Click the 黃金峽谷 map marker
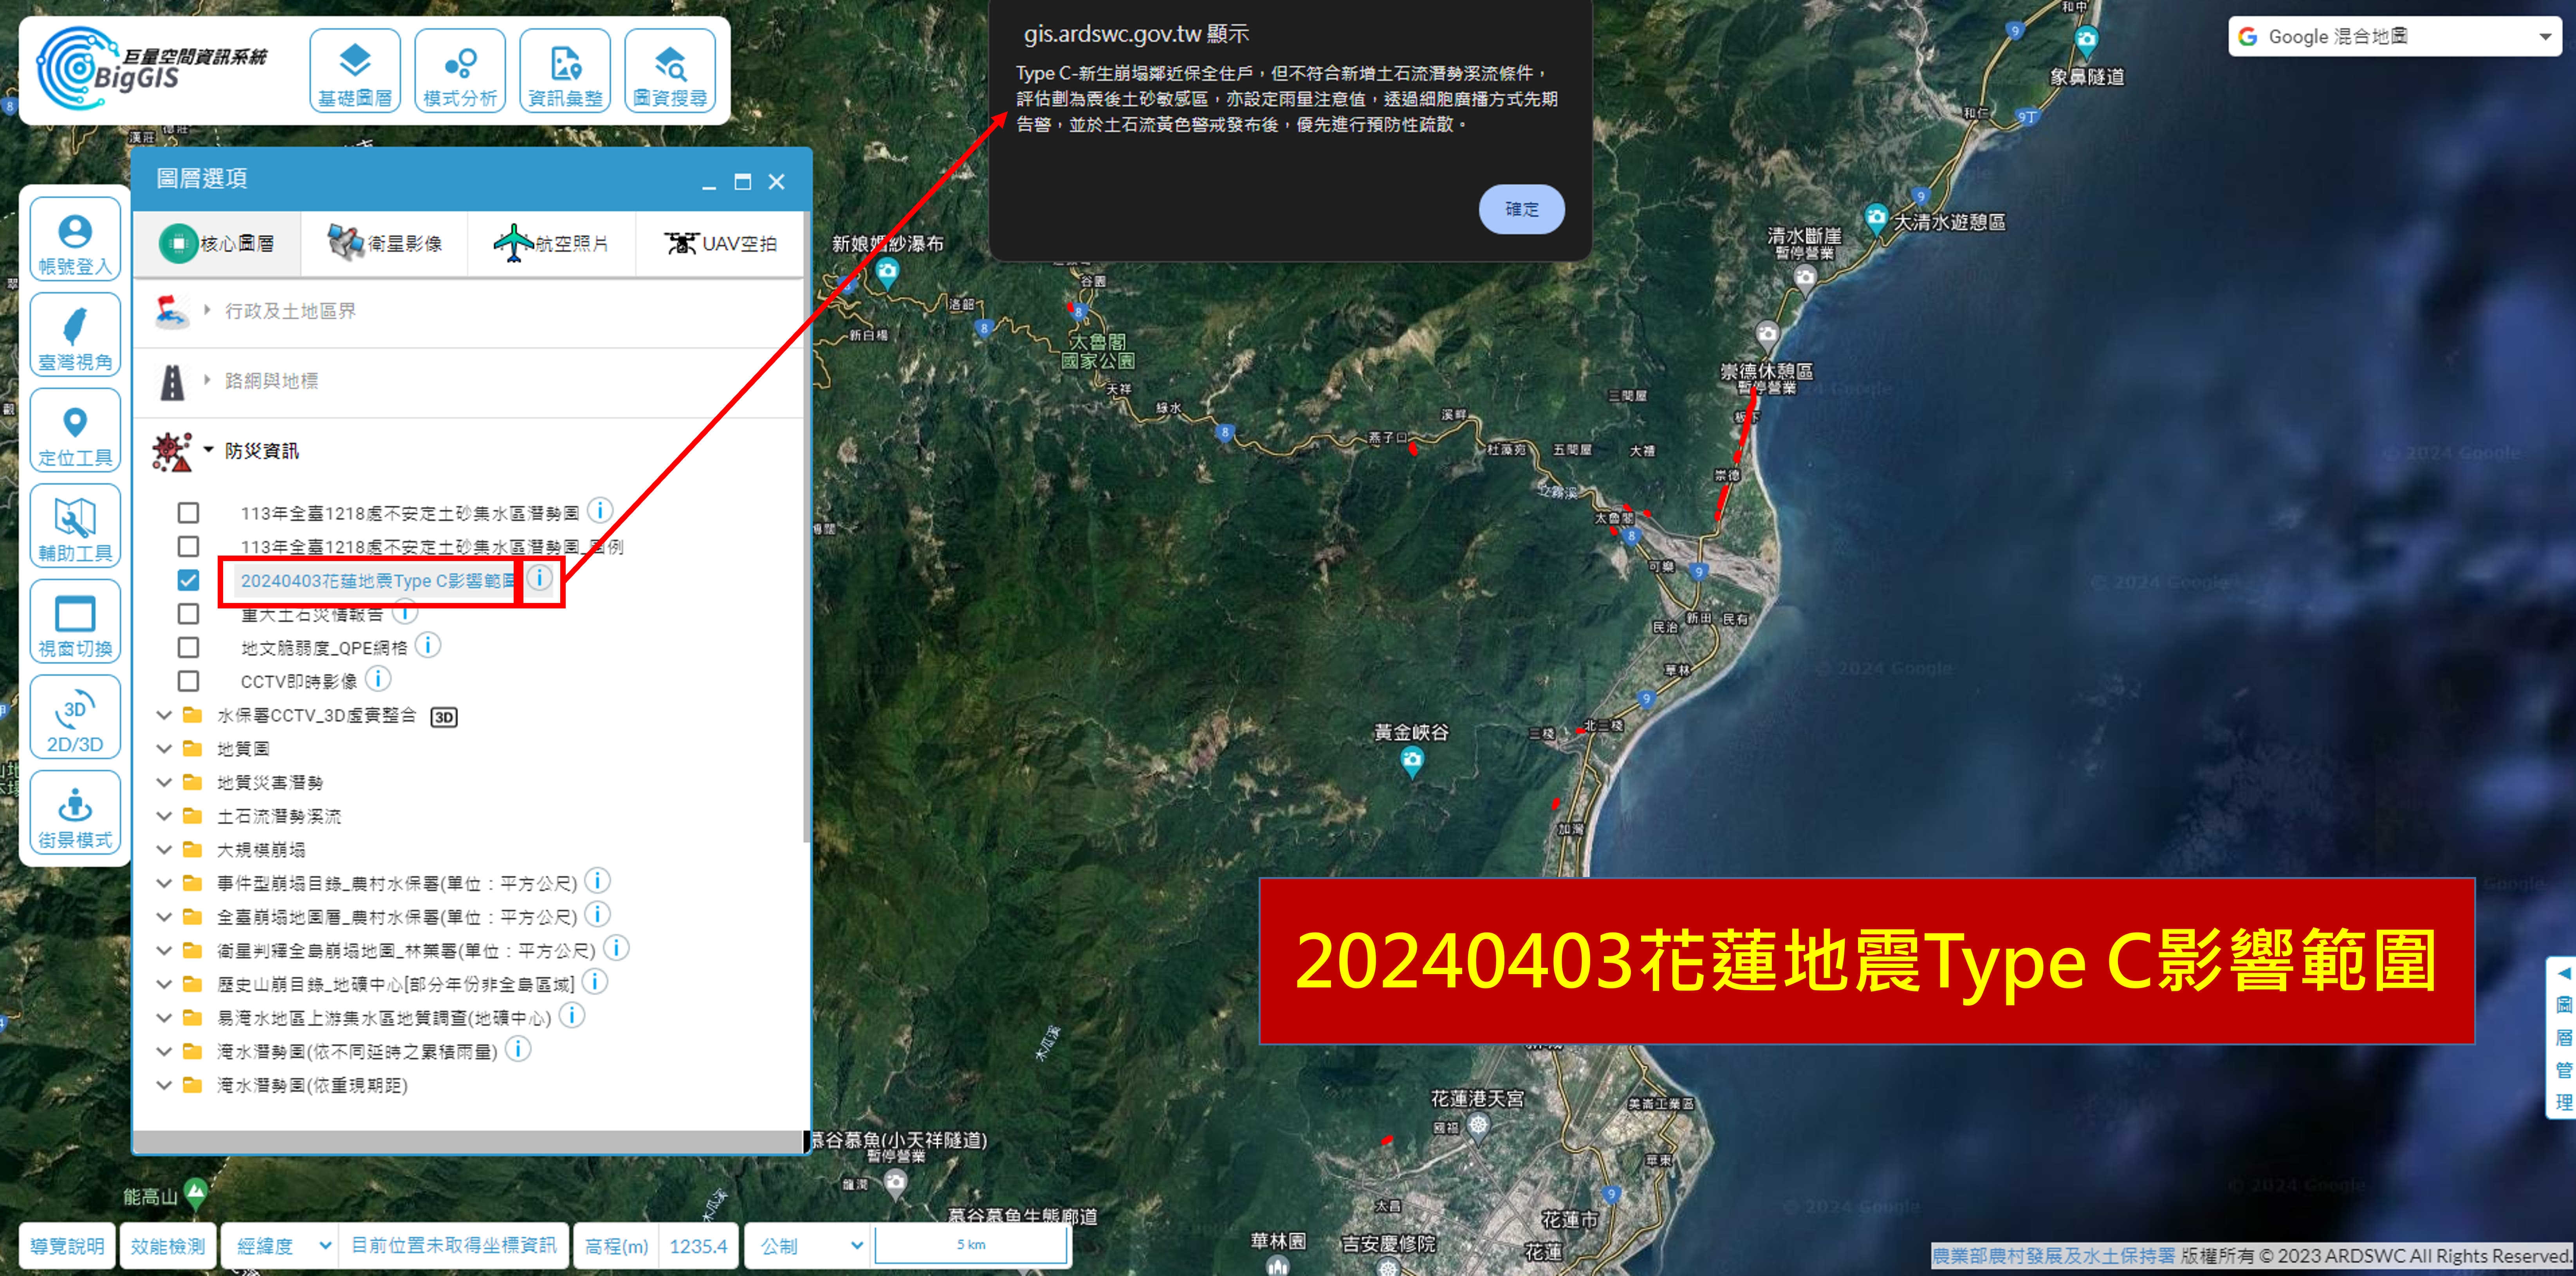 tap(1412, 762)
